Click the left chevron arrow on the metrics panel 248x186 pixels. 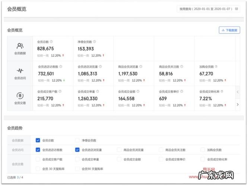pos(238,92)
